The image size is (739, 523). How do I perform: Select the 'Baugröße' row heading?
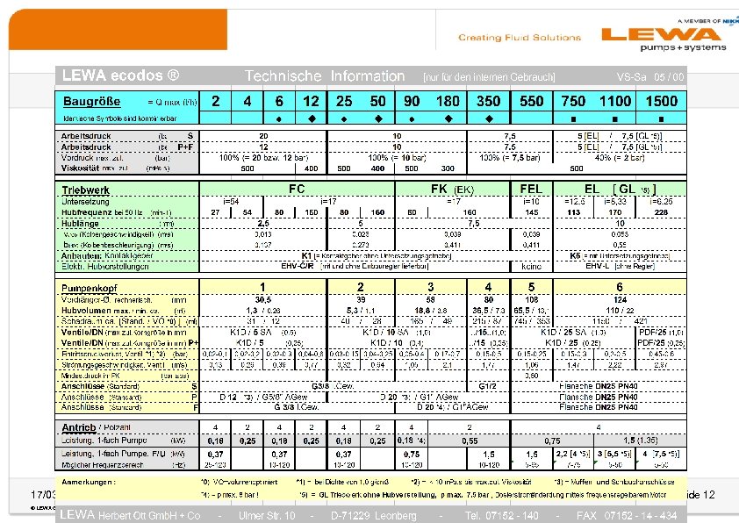click(91, 101)
